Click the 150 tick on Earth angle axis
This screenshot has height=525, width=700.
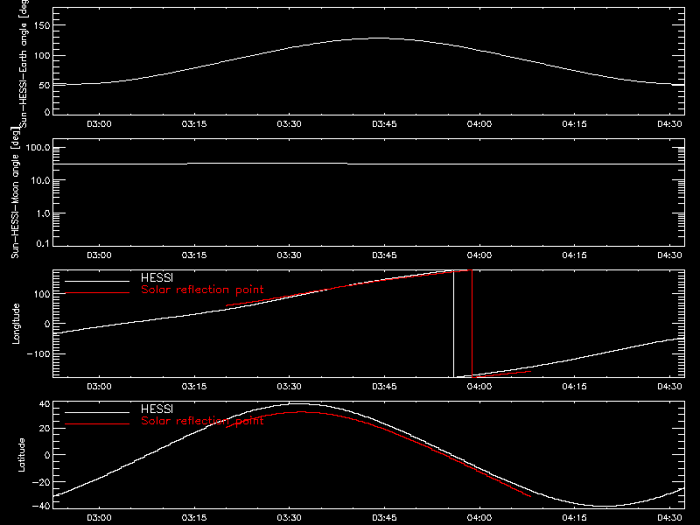[x=42, y=25]
